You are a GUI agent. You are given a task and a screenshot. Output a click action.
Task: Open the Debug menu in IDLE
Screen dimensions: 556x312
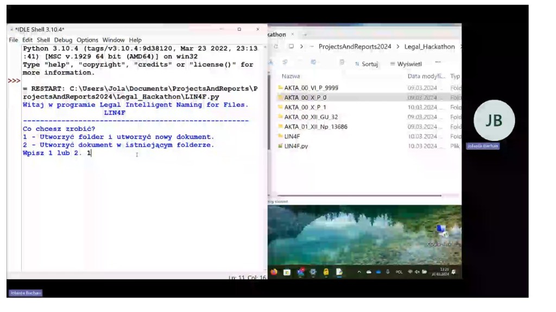pos(63,40)
